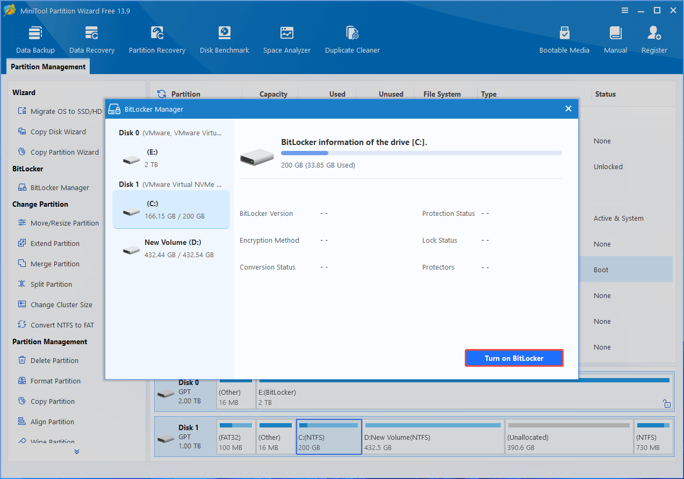Viewport: 684px width, 479px height.
Task: Select the row with Boot status
Action: coord(625,270)
